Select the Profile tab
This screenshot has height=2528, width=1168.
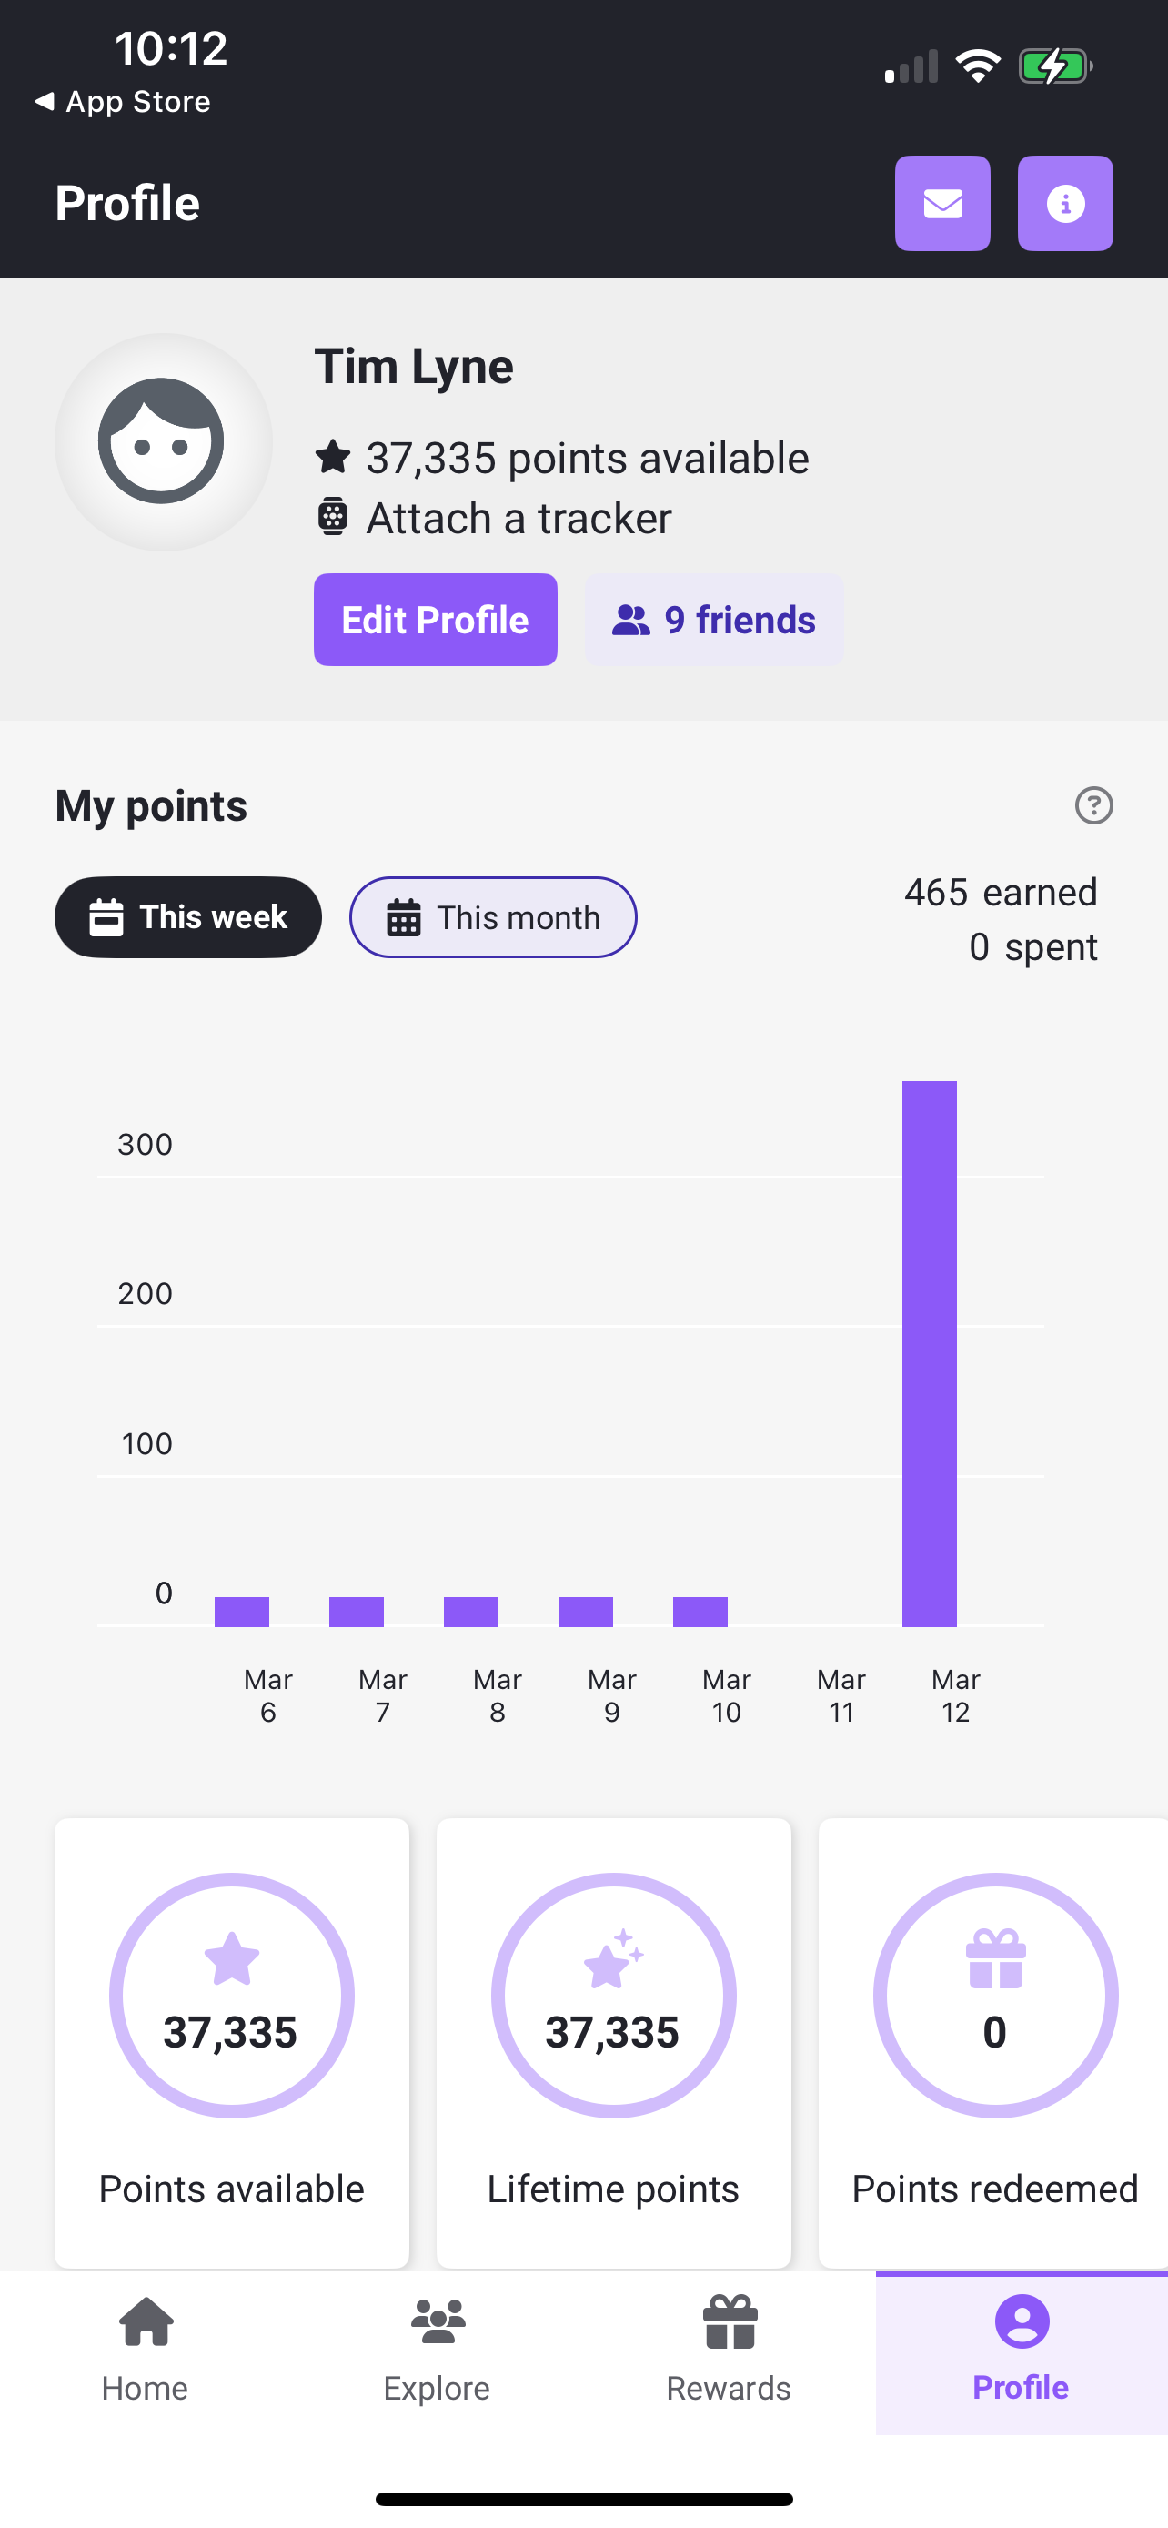1021,2351
